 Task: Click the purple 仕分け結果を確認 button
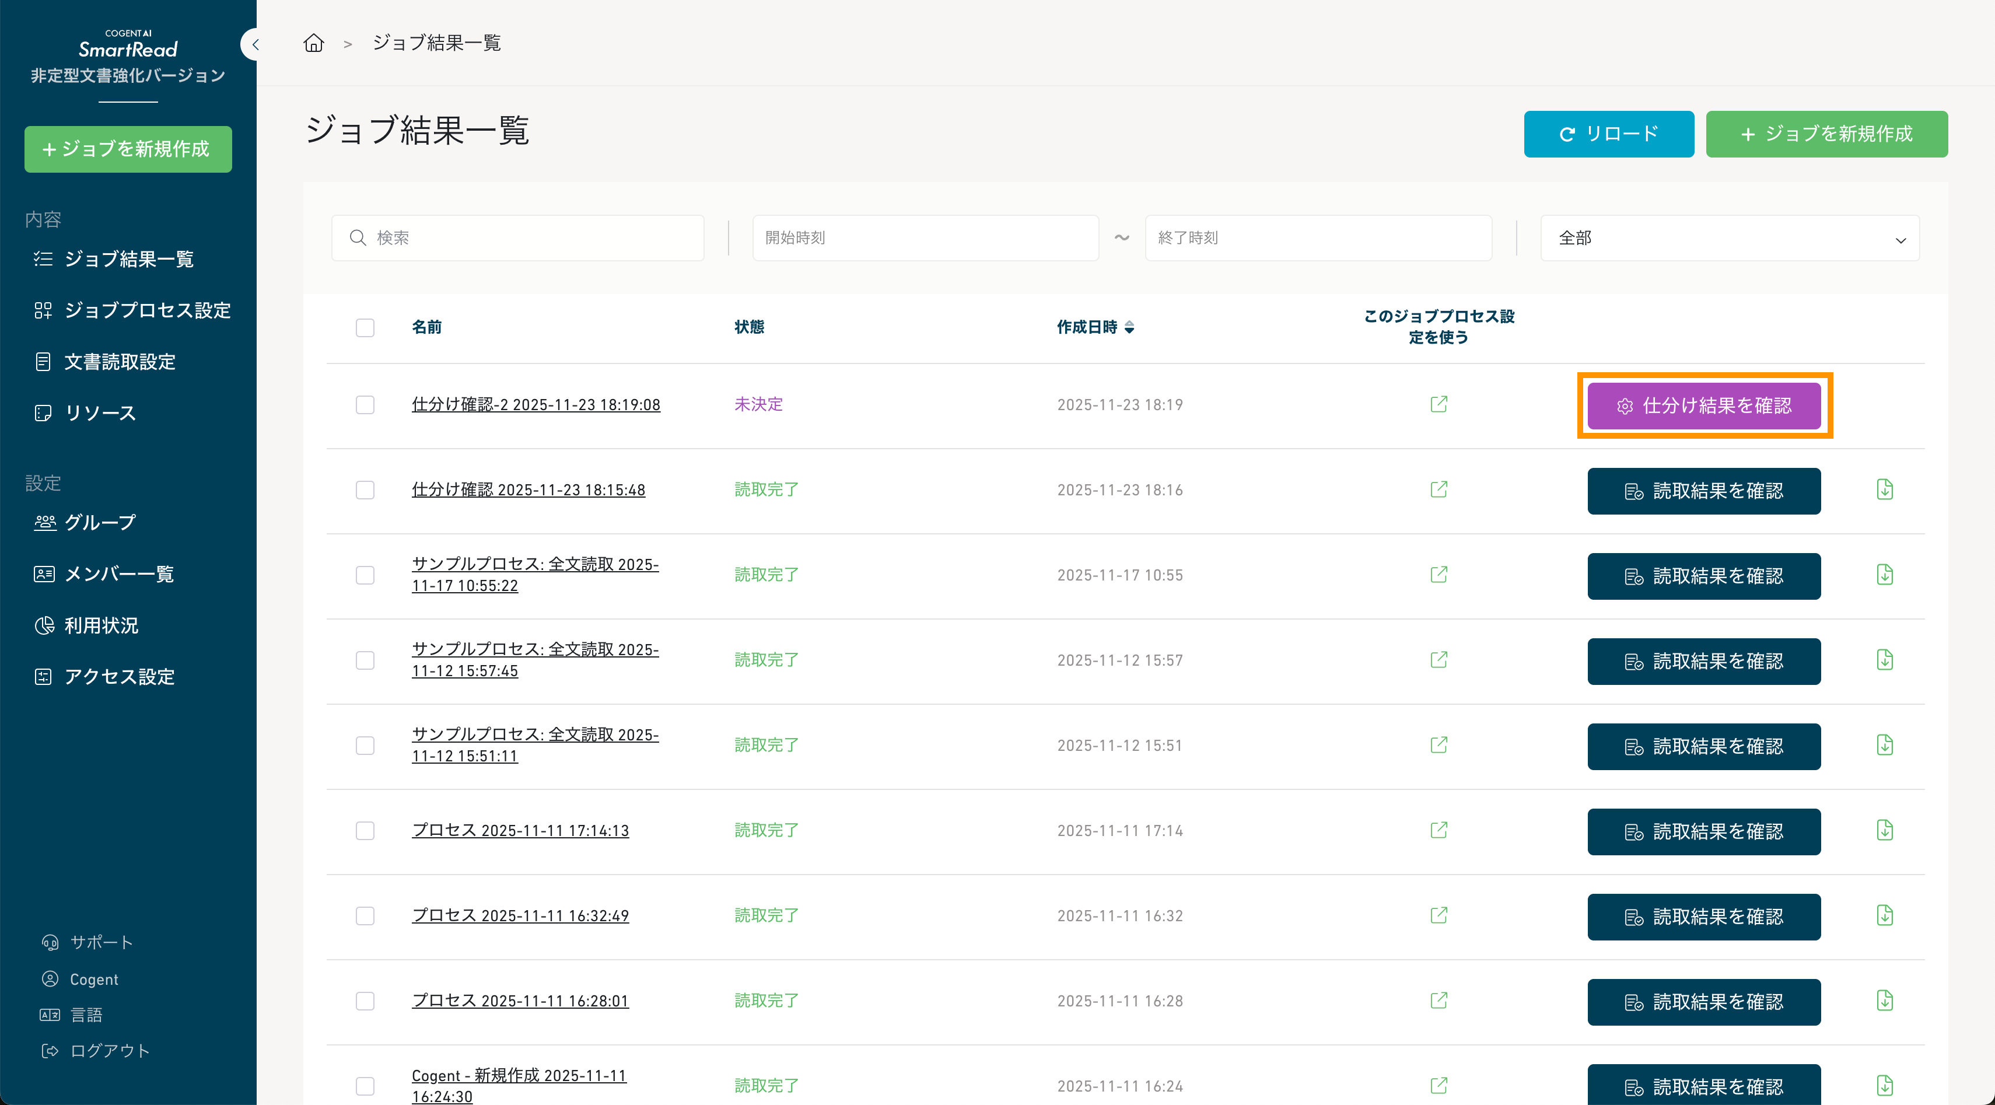[1703, 405]
